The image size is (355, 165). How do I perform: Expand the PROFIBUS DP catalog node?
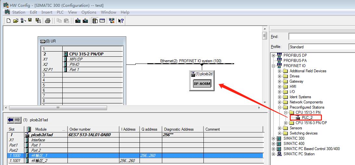click(x=274, y=55)
